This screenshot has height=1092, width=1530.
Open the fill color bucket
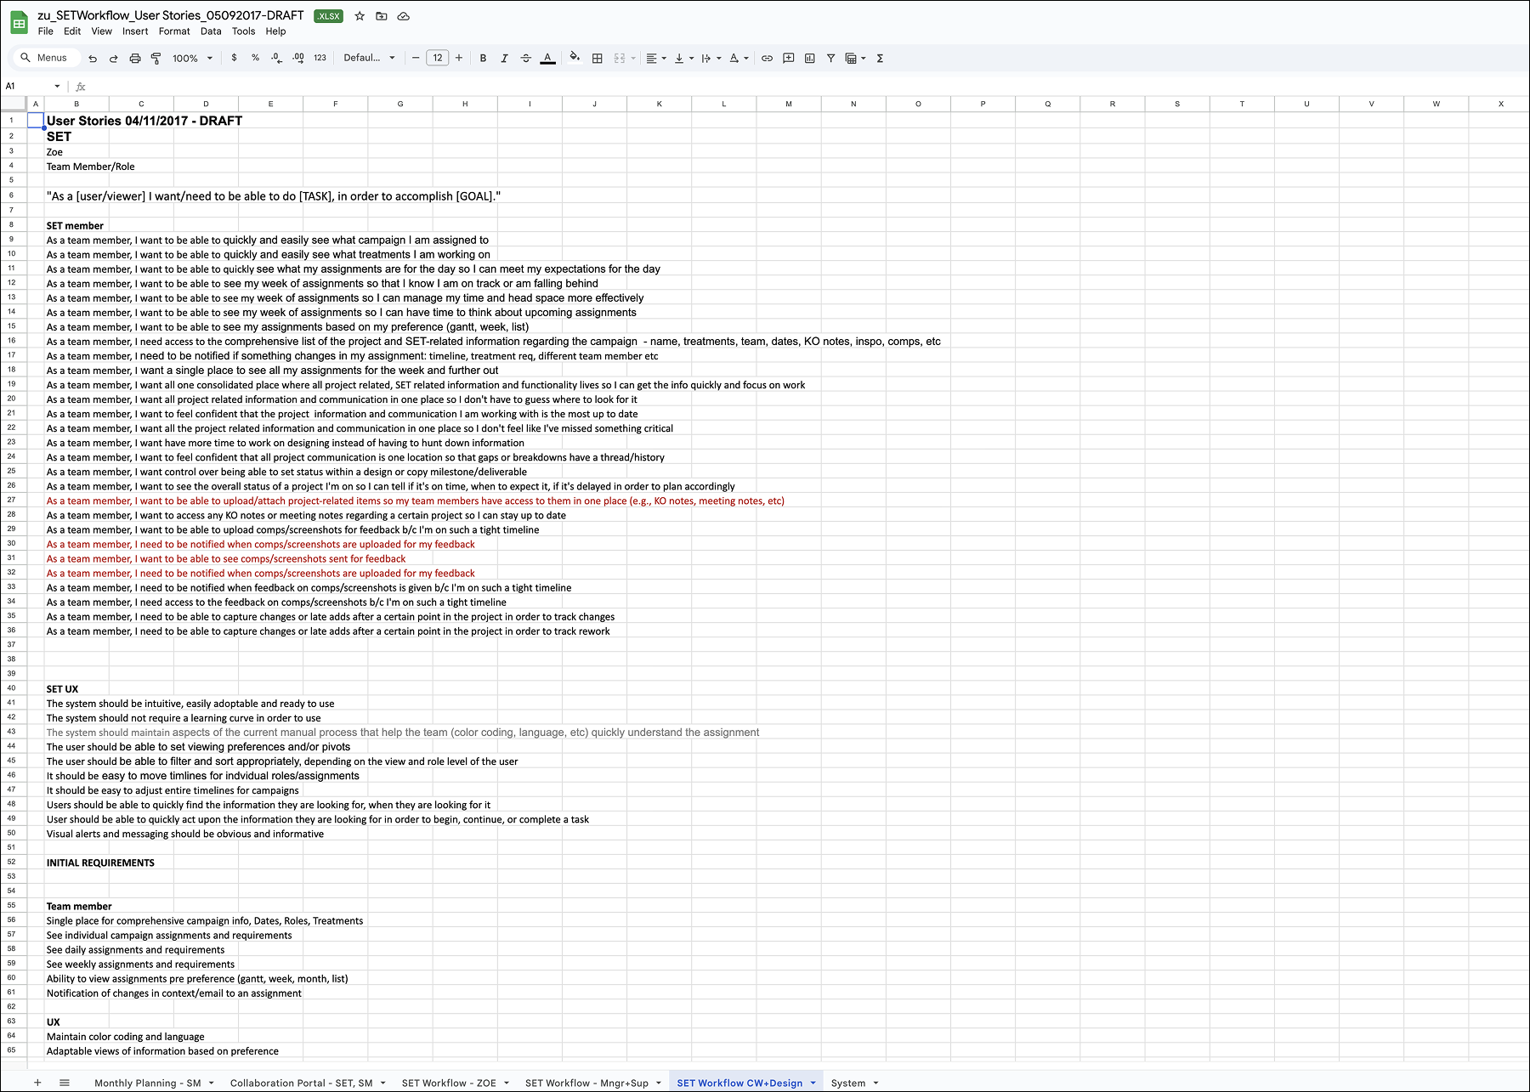click(x=575, y=58)
